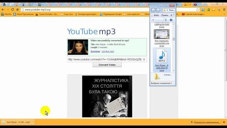Toggle the Explorer preview pane icon
Screen dimensions: 227x128
[165, 20]
